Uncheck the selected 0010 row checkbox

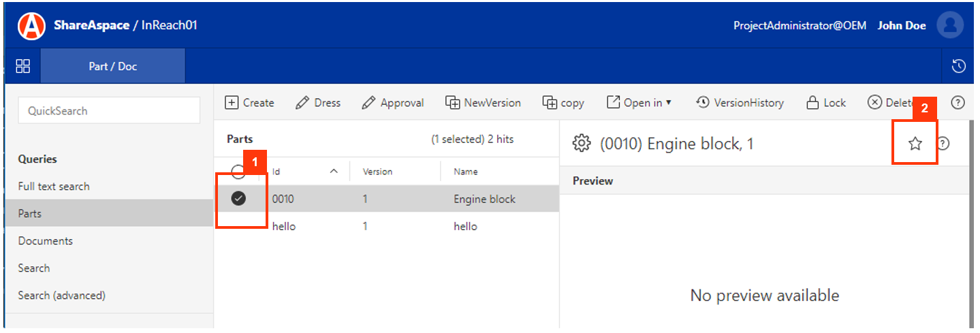[238, 199]
